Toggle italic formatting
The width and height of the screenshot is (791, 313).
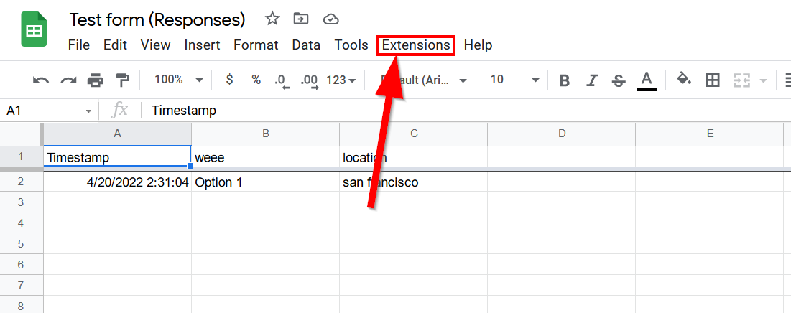592,80
